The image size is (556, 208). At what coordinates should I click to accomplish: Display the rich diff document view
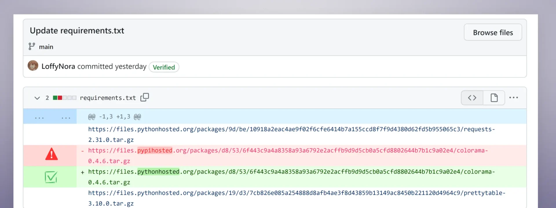(x=494, y=98)
